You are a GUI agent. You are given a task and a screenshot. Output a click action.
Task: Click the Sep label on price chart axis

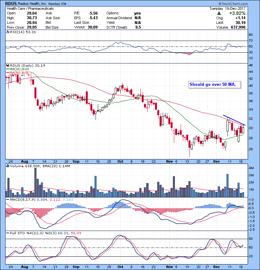(x=76, y=162)
